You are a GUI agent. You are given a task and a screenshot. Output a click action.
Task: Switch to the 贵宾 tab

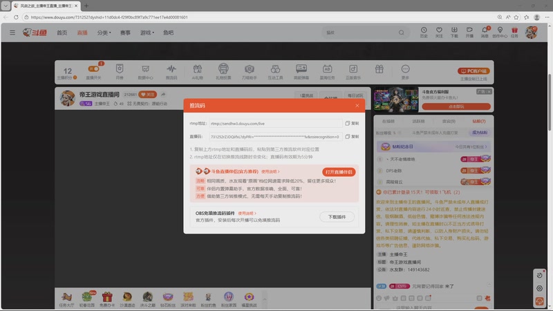tap(449, 122)
